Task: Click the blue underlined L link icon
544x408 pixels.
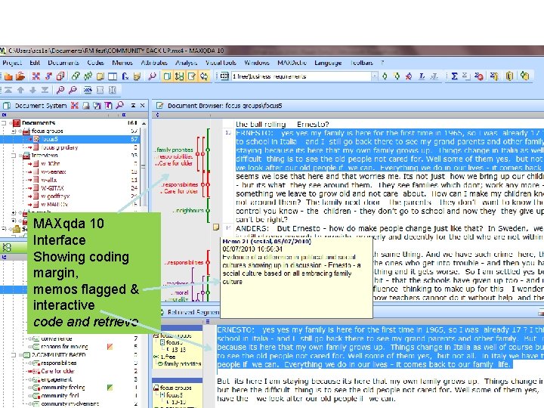Action: pos(422,76)
